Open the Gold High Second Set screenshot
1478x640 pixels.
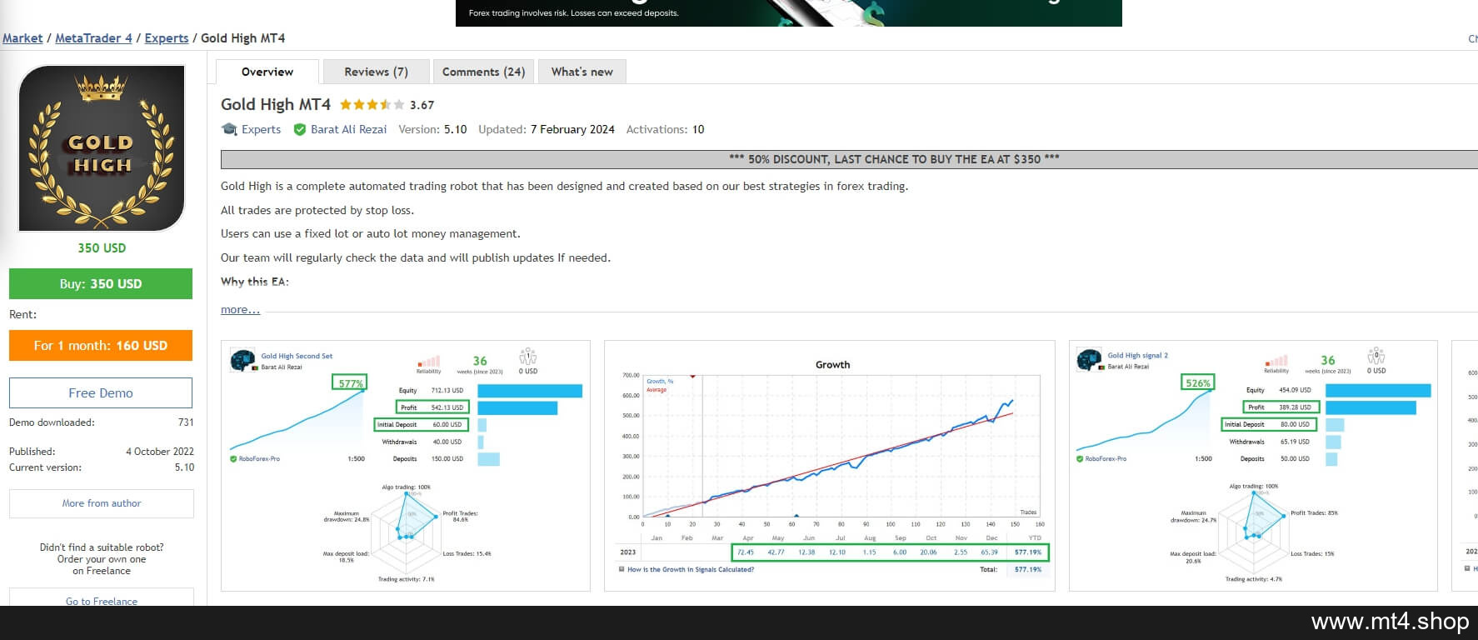[x=406, y=466]
